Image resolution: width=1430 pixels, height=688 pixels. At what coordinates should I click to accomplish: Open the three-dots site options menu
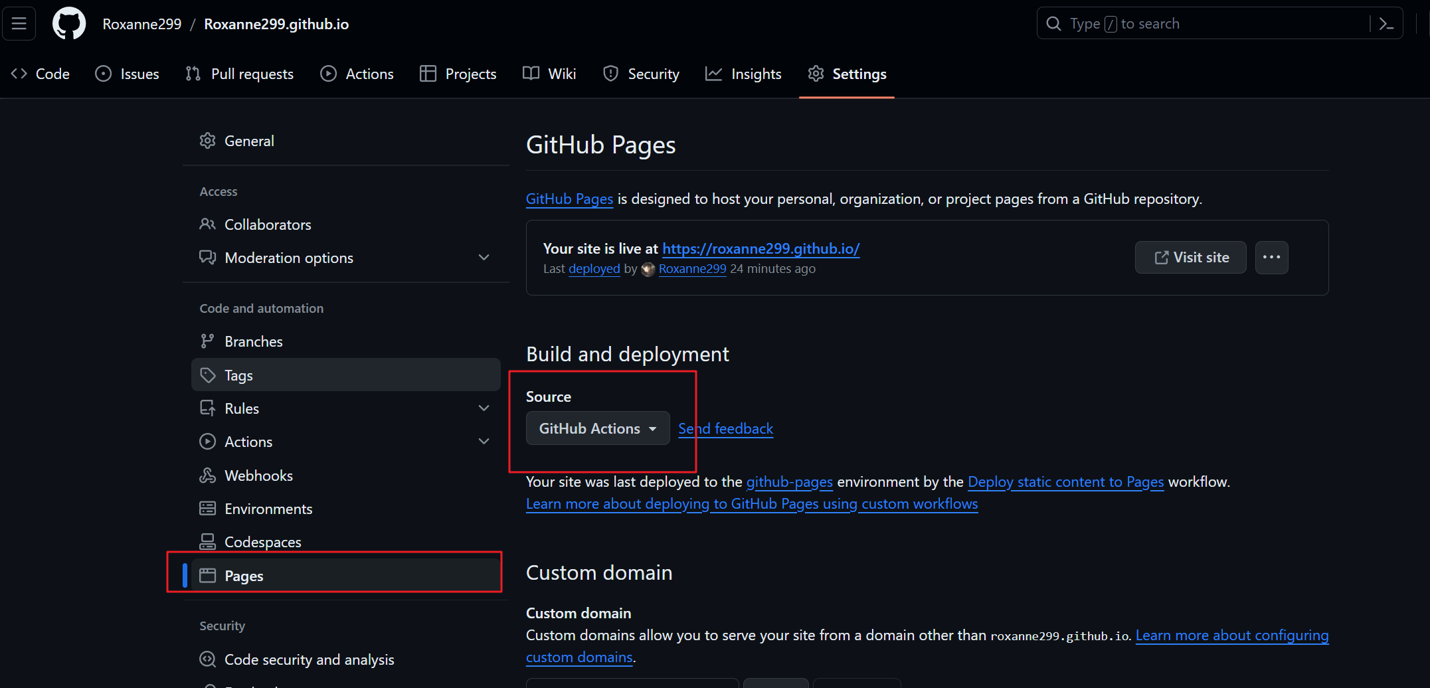1272,258
